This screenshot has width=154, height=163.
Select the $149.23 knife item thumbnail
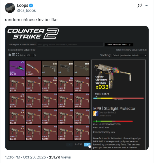click(x=33, y=68)
